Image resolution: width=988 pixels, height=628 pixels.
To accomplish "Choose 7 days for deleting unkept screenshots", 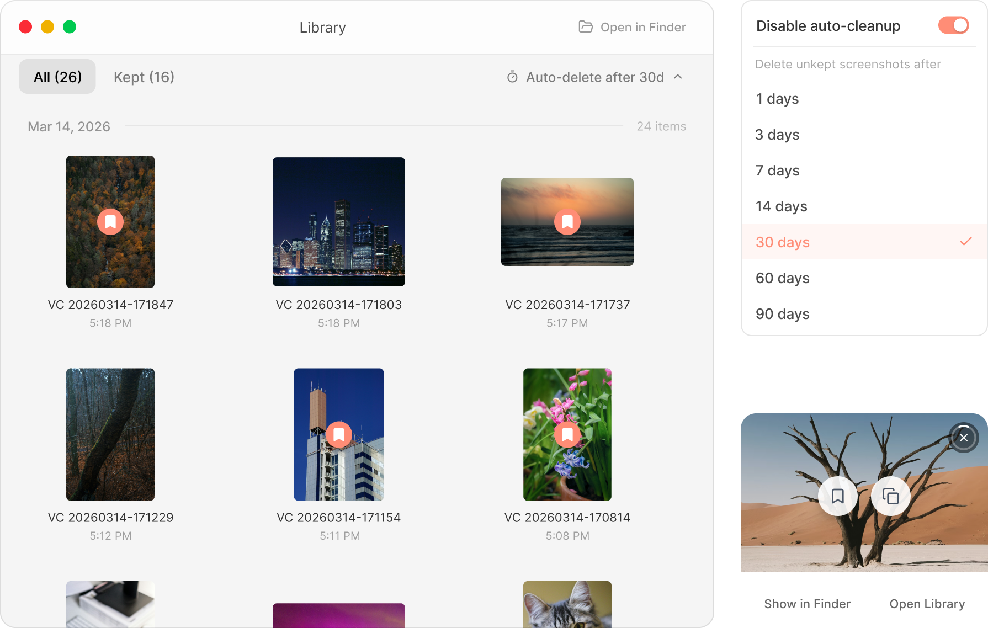I will point(777,171).
